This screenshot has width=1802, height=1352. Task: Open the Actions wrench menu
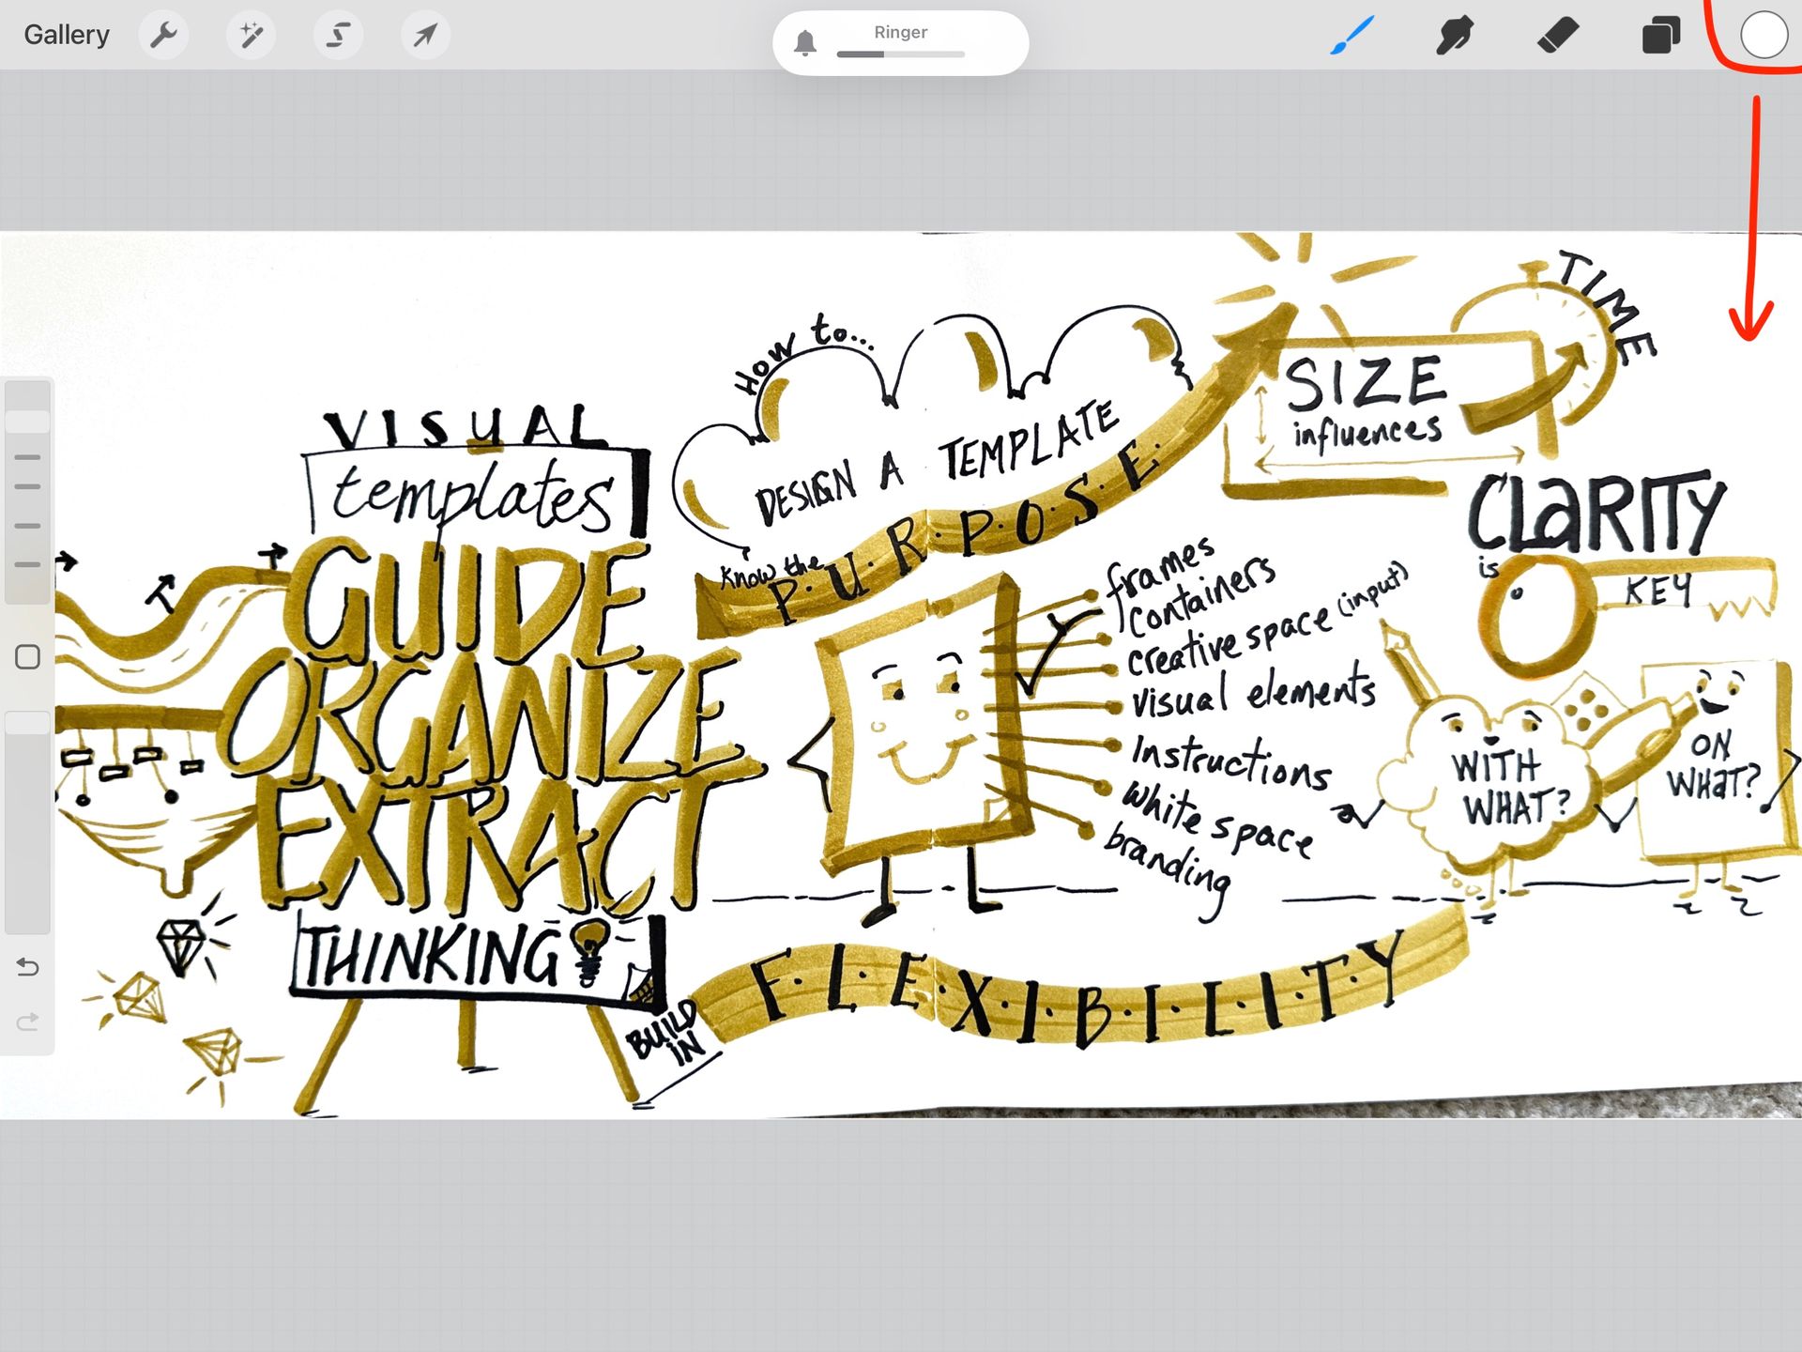163,36
